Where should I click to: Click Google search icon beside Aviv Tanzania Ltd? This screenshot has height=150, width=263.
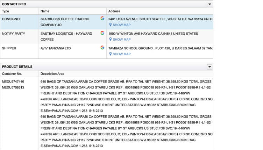coord(102,48)
